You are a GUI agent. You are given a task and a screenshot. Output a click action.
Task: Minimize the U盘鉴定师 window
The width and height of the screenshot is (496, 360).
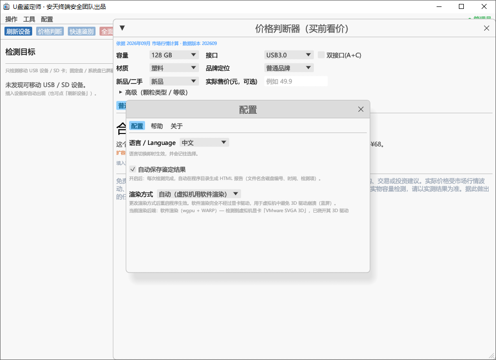(x=439, y=6)
